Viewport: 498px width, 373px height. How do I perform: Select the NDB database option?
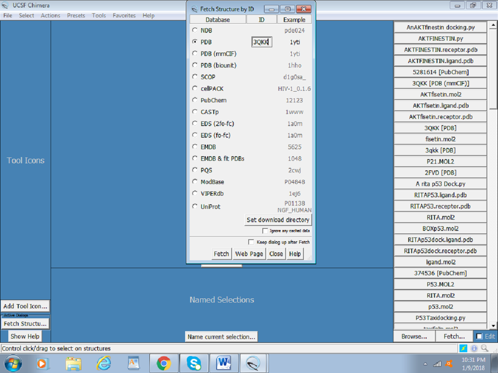pyautogui.click(x=195, y=30)
